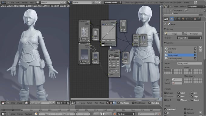Open the Slot 2 dropdown
Viewport: 206px width, 116px height.
(61, 103)
